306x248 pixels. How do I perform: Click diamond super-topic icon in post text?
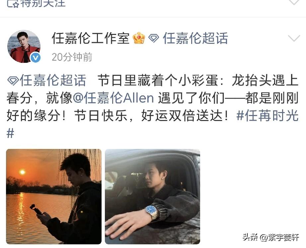coord(13,80)
